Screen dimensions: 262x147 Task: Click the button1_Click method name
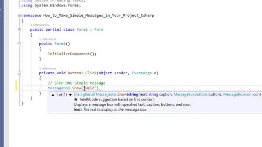[x=82, y=73]
